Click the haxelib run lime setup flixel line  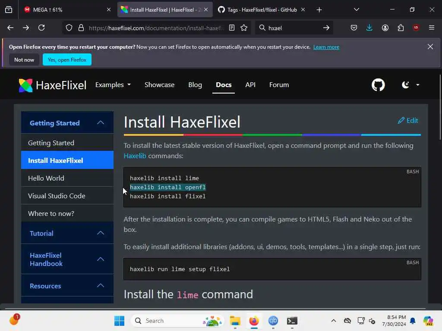pos(180,269)
